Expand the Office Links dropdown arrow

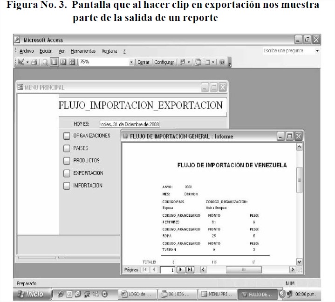(x=189, y=62)
